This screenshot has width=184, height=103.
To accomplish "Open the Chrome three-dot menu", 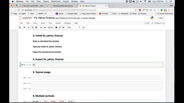I will [x=172, y=10].
